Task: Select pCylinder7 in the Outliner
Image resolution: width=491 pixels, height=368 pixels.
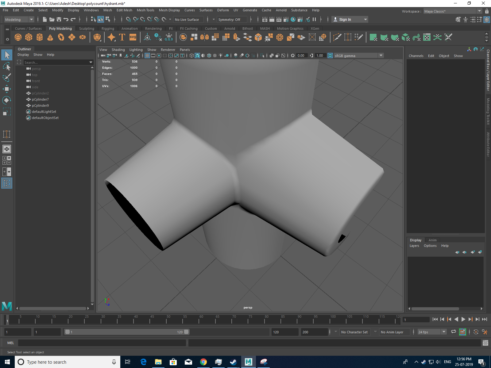Action: 40,99
